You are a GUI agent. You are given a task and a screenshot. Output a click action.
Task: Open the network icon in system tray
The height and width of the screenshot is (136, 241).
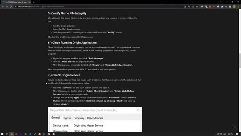(x=221, y=134)
